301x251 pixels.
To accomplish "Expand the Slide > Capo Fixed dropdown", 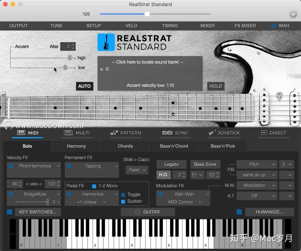I will click(136, 170).
